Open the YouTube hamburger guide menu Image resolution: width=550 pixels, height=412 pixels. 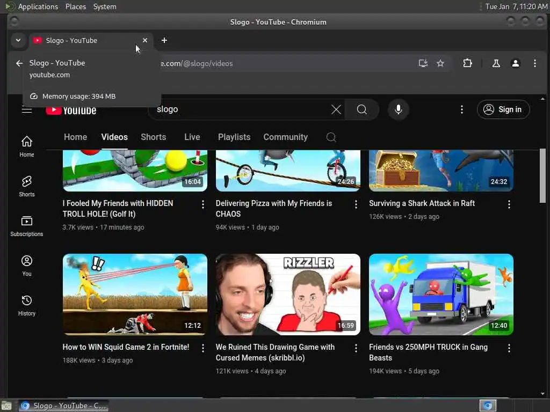point(27,110)
